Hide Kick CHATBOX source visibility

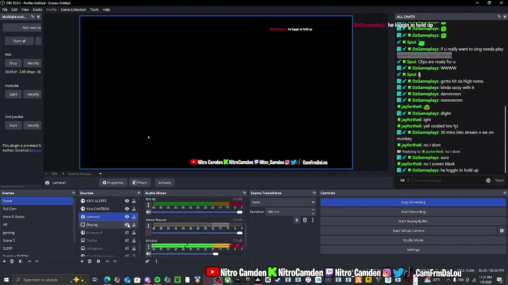[x=127, y=209]
